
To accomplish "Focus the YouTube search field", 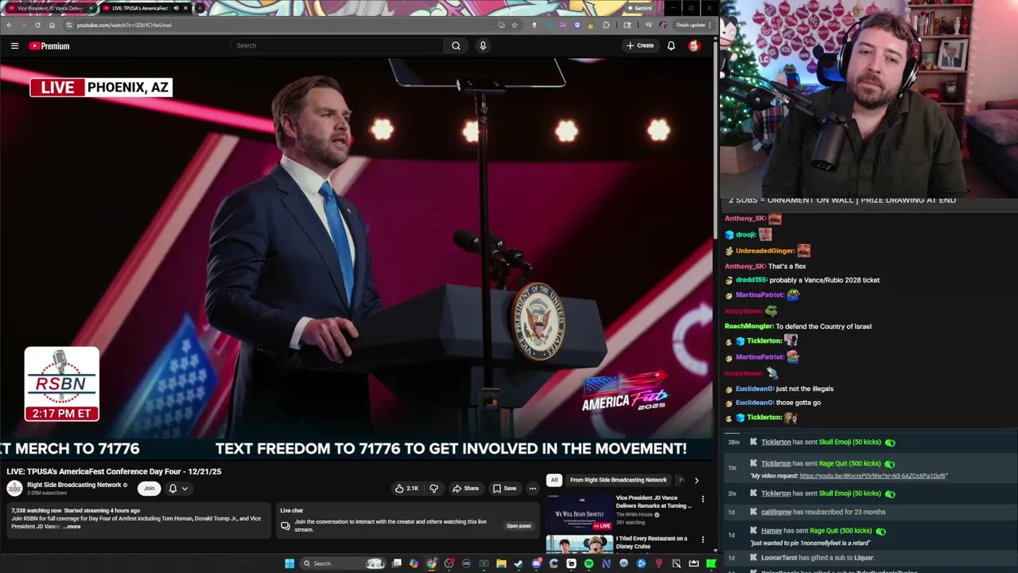I will (x=337, y=45).
